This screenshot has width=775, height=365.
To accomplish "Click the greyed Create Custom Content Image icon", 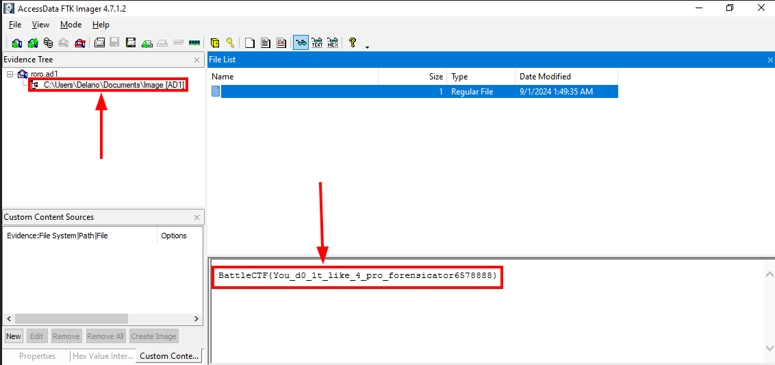I will [x=162, y=43].
